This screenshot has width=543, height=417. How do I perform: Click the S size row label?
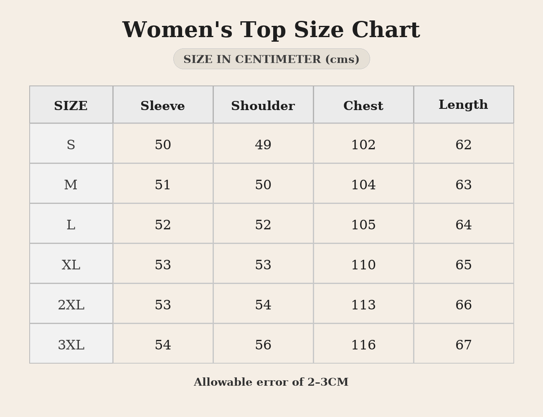point(71,145)
